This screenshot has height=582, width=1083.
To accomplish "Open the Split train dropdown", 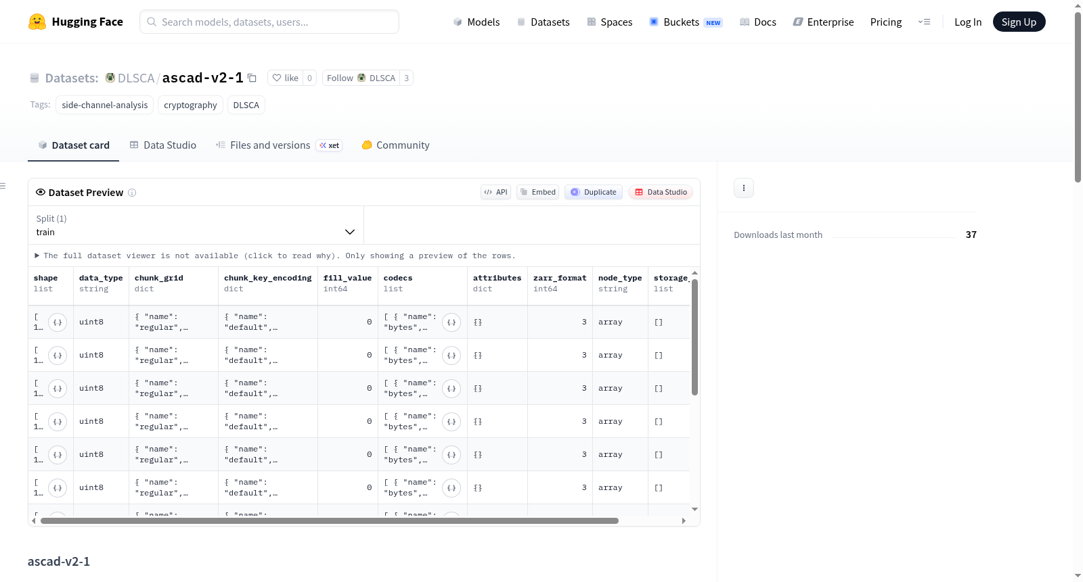I will [196, 225].
